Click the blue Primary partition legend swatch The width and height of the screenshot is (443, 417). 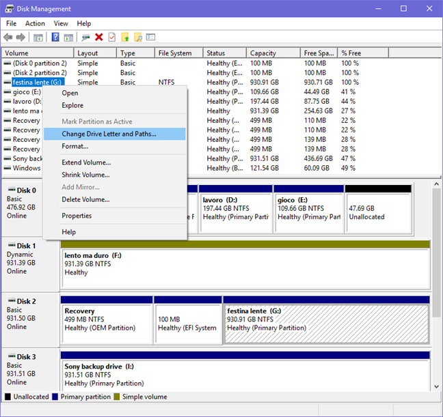click(x=55, y=397)
